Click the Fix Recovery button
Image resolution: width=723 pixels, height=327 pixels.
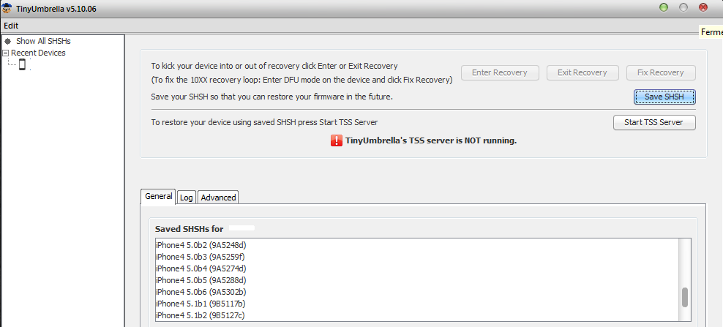(x=661, y=72)
